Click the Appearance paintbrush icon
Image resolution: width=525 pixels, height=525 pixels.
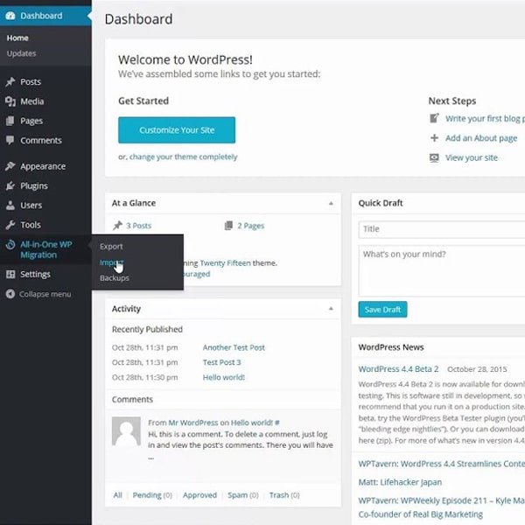pos(10,166)
